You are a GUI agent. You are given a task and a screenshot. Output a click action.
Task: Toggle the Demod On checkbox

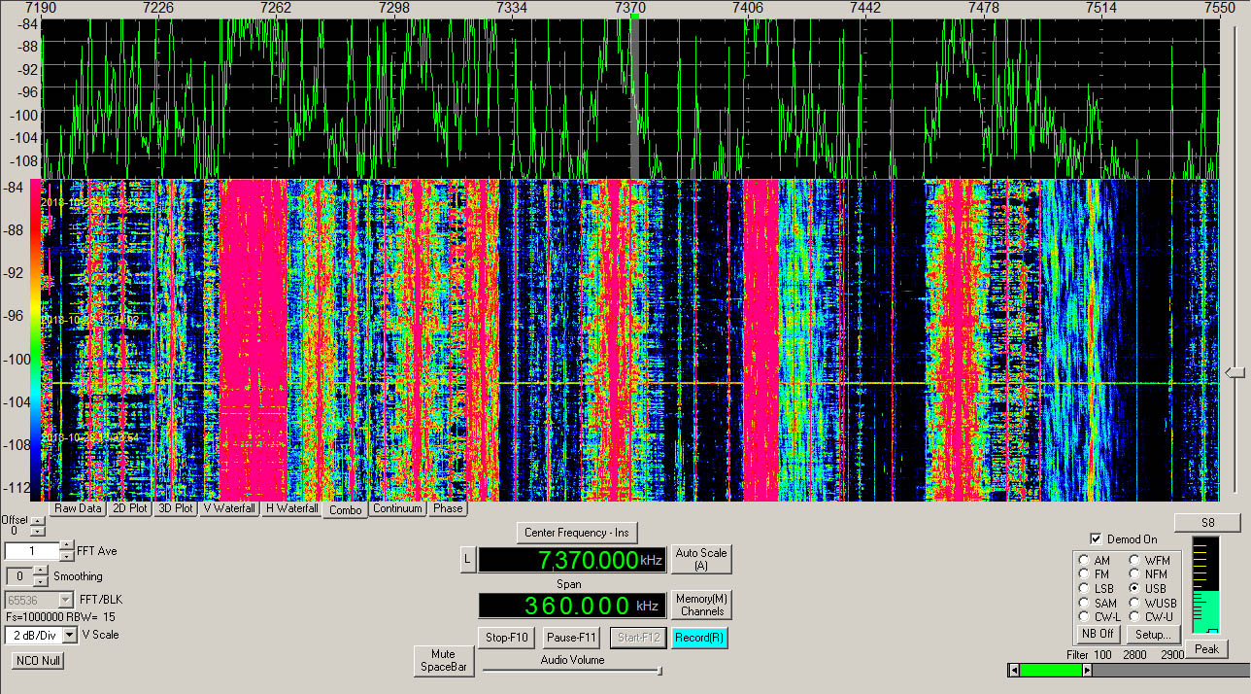click(1097, 538)
